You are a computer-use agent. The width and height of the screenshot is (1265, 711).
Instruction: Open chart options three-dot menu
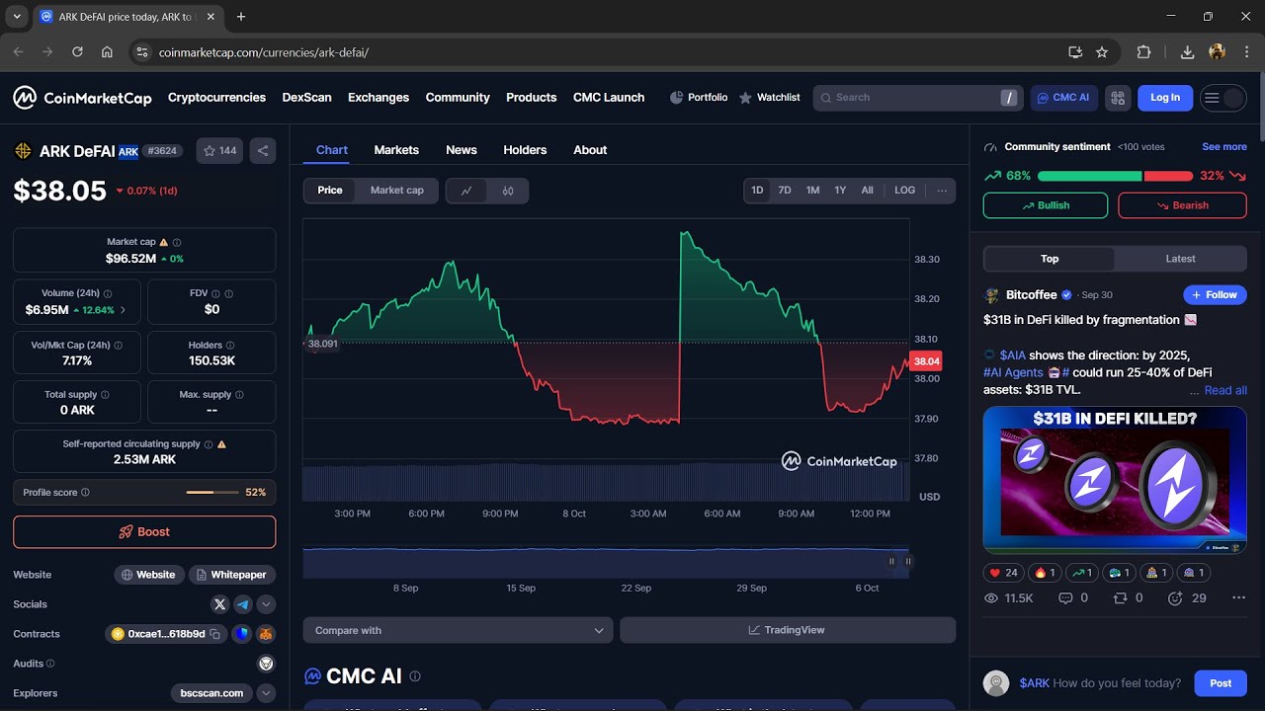[x=942, y=191]
